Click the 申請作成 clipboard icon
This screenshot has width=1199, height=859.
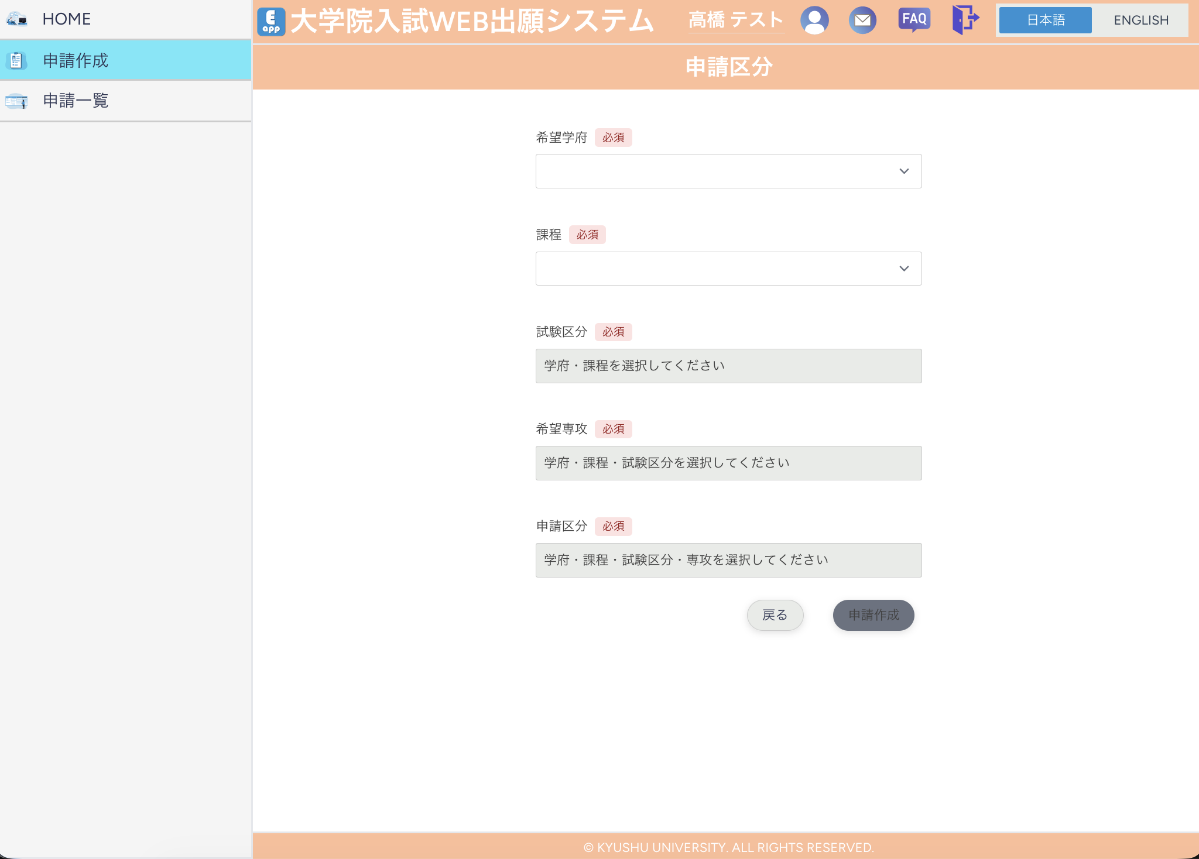pos(17,60)
